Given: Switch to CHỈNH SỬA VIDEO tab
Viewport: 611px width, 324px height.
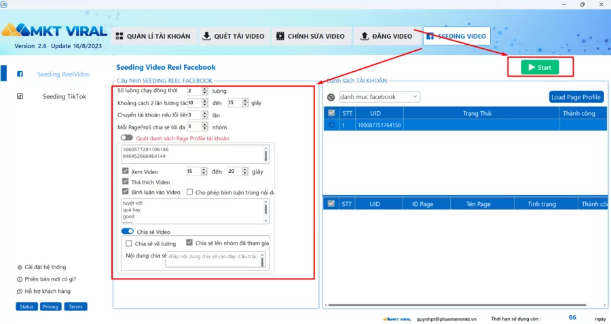Looking at the screenshot, I should [310, 36].
